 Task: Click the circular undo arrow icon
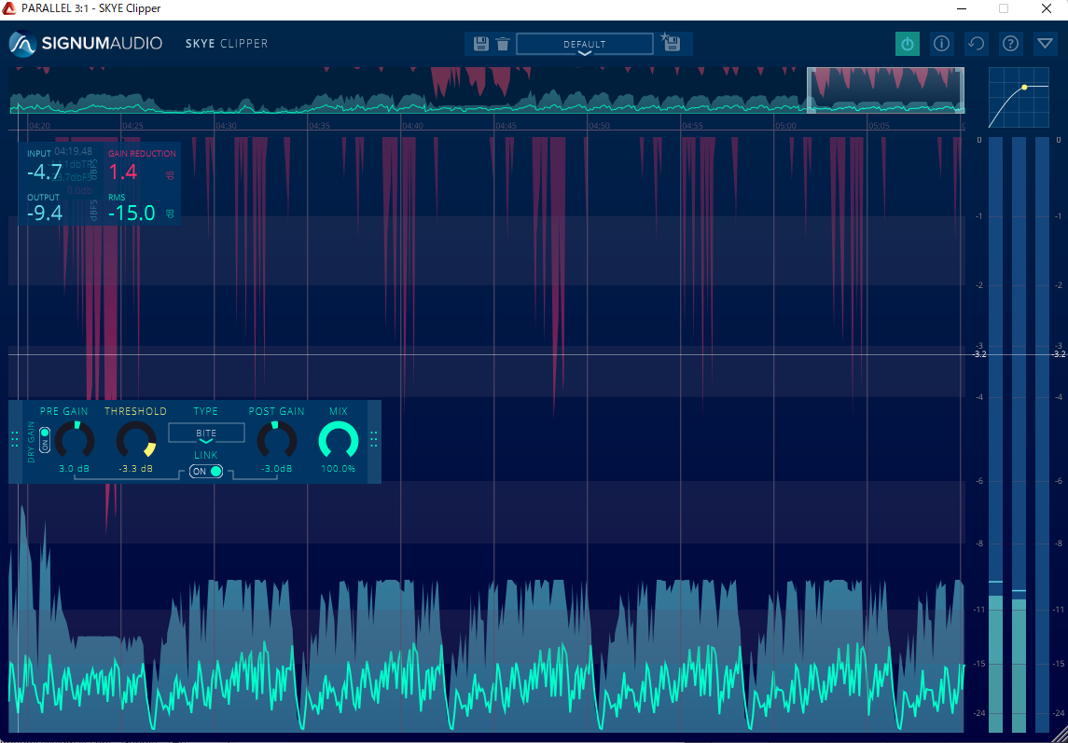[x=976, y=44]
